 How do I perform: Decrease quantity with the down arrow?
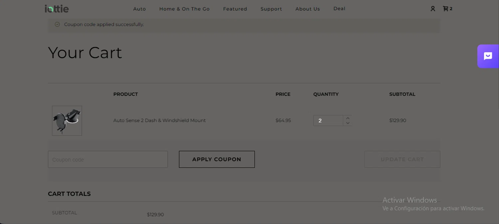(x=348, y=123)
